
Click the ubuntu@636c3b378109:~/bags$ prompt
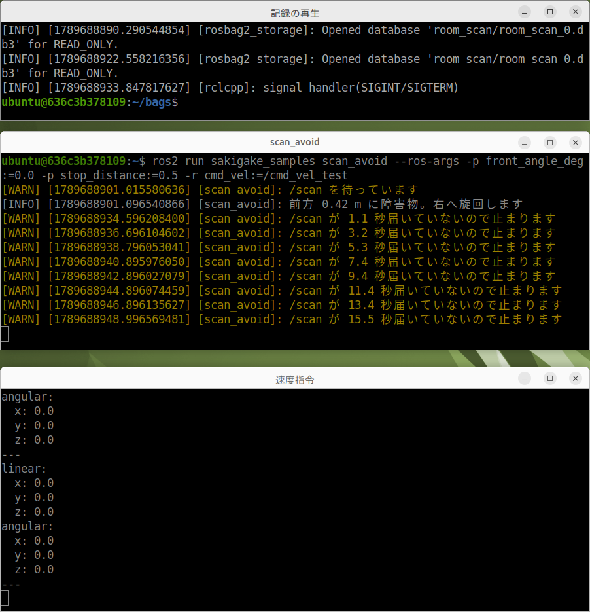(x=90, y=102)
